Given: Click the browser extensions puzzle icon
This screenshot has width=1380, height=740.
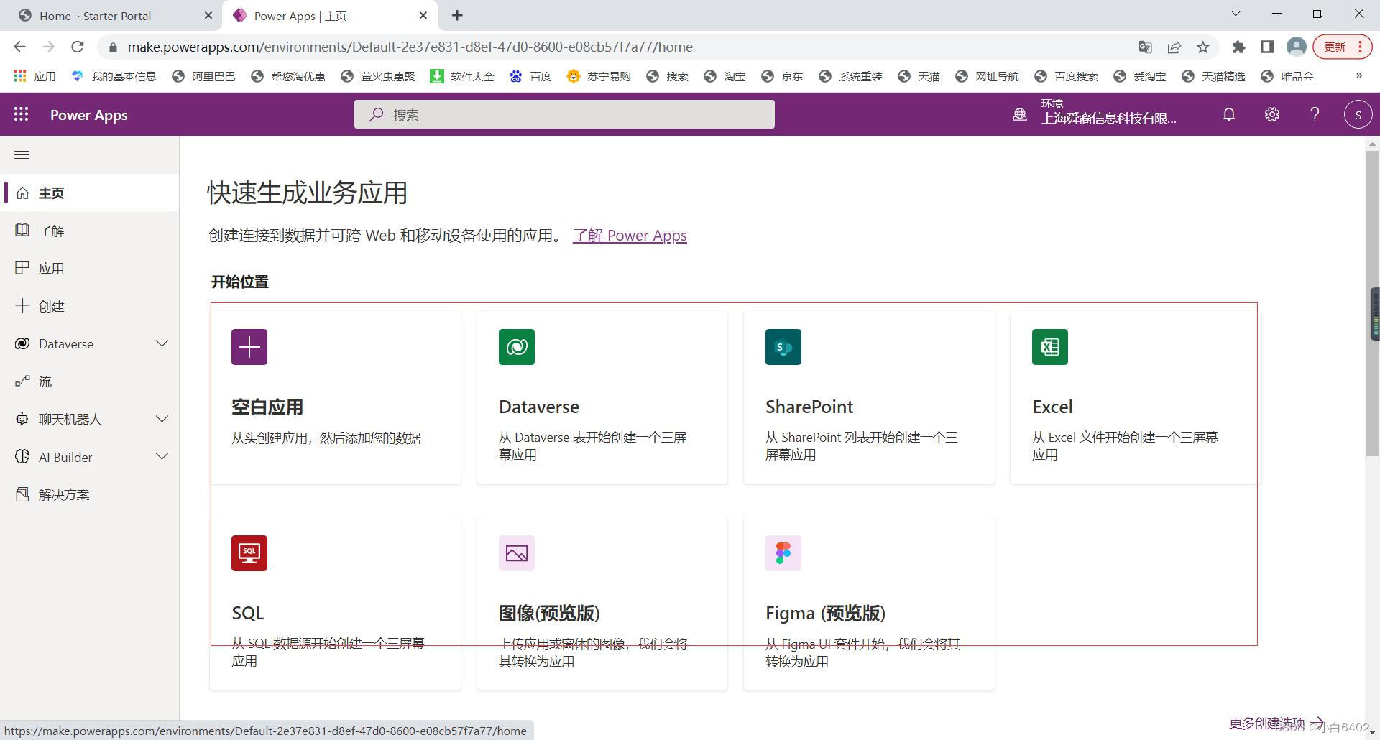Looking at the screenshot, I should [x=1238, y=47].
